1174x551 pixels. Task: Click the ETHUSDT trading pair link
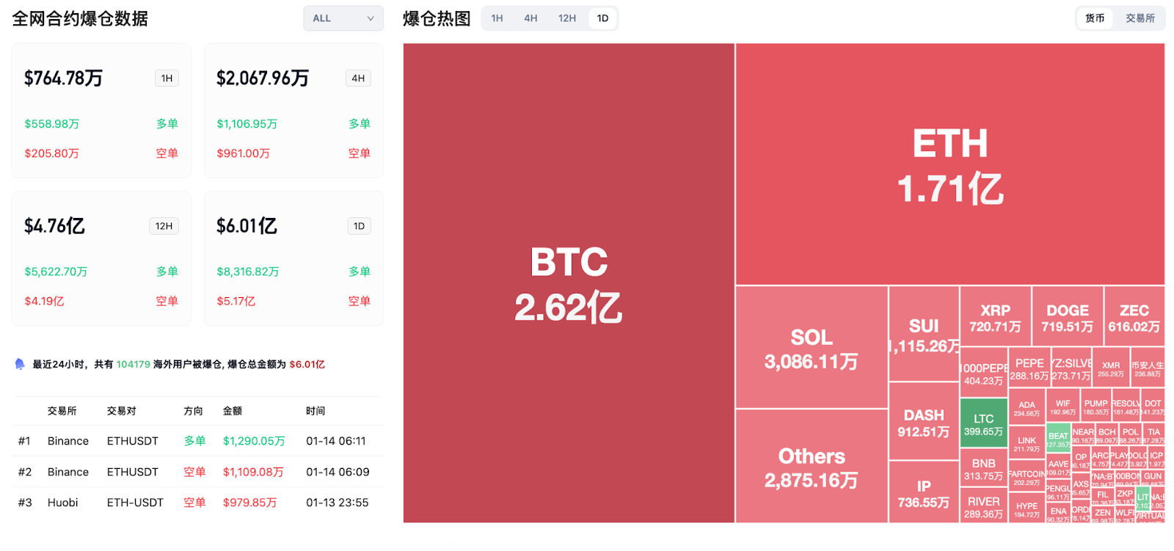pos(133,441)
